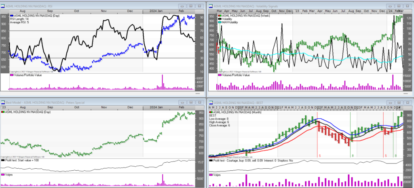Click the last green B buy marker in BEST
Image resolution: width=414 pixels, height=188 pixels.
(x=395, y=156)
